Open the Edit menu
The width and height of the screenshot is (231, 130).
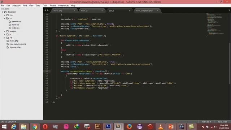click(8, 5)
